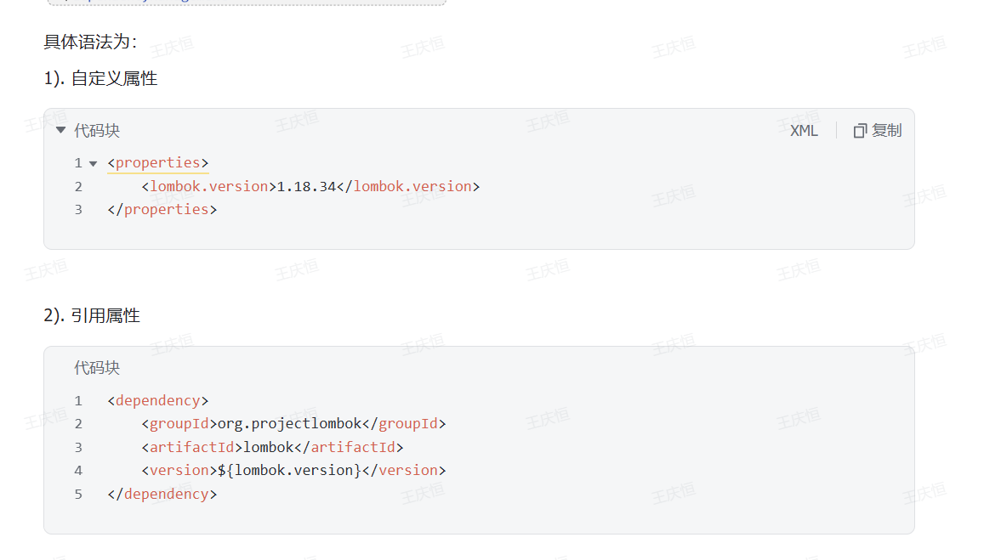Click the closing properties tag on line 3
This screenshot has width=984, height=560.
(162, 210)
